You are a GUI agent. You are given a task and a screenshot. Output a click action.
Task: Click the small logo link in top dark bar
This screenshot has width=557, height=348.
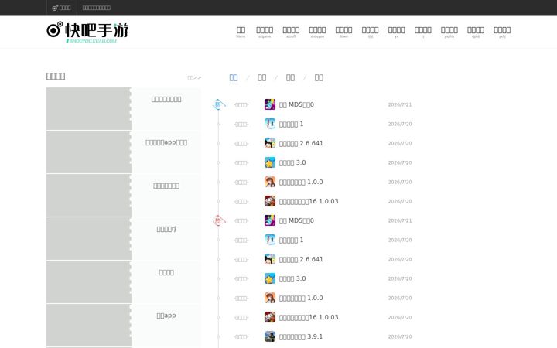click(61, 8)
